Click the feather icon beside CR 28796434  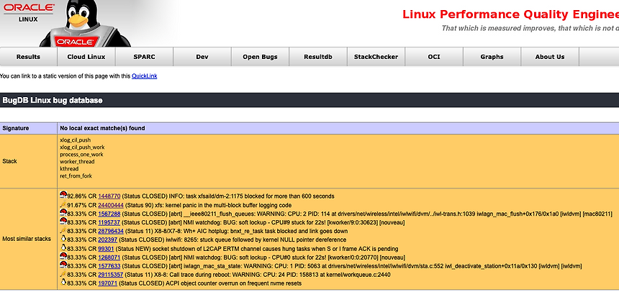[63, 230]
